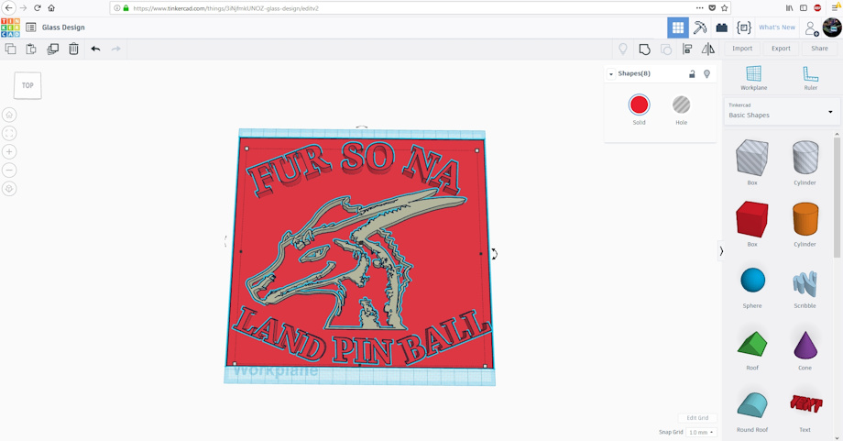Open the browser address bar page actions menu
Image resolution: width=843 pixels, height=441 pixels.
point(699,8)
